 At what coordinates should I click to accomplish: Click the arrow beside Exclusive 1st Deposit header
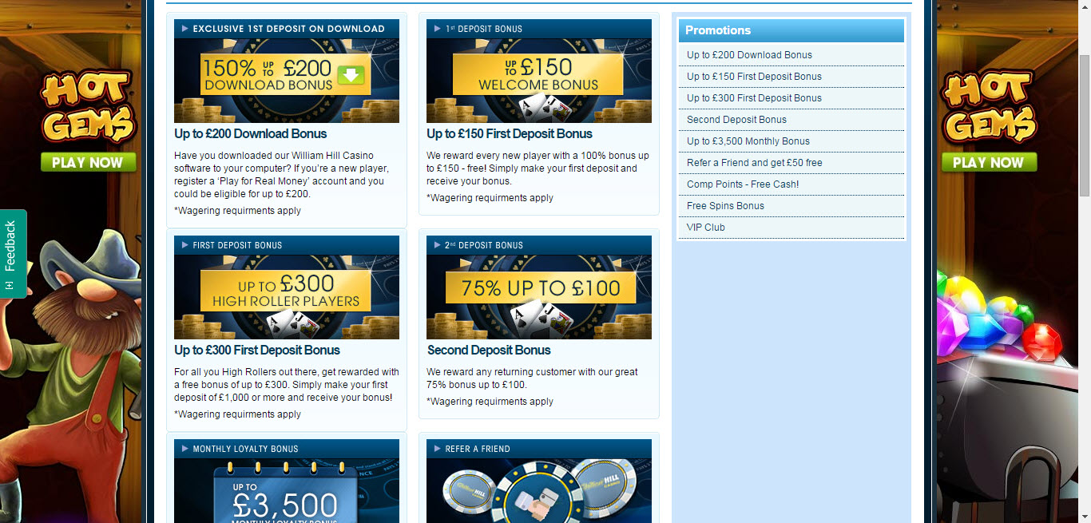click(185, 29)
